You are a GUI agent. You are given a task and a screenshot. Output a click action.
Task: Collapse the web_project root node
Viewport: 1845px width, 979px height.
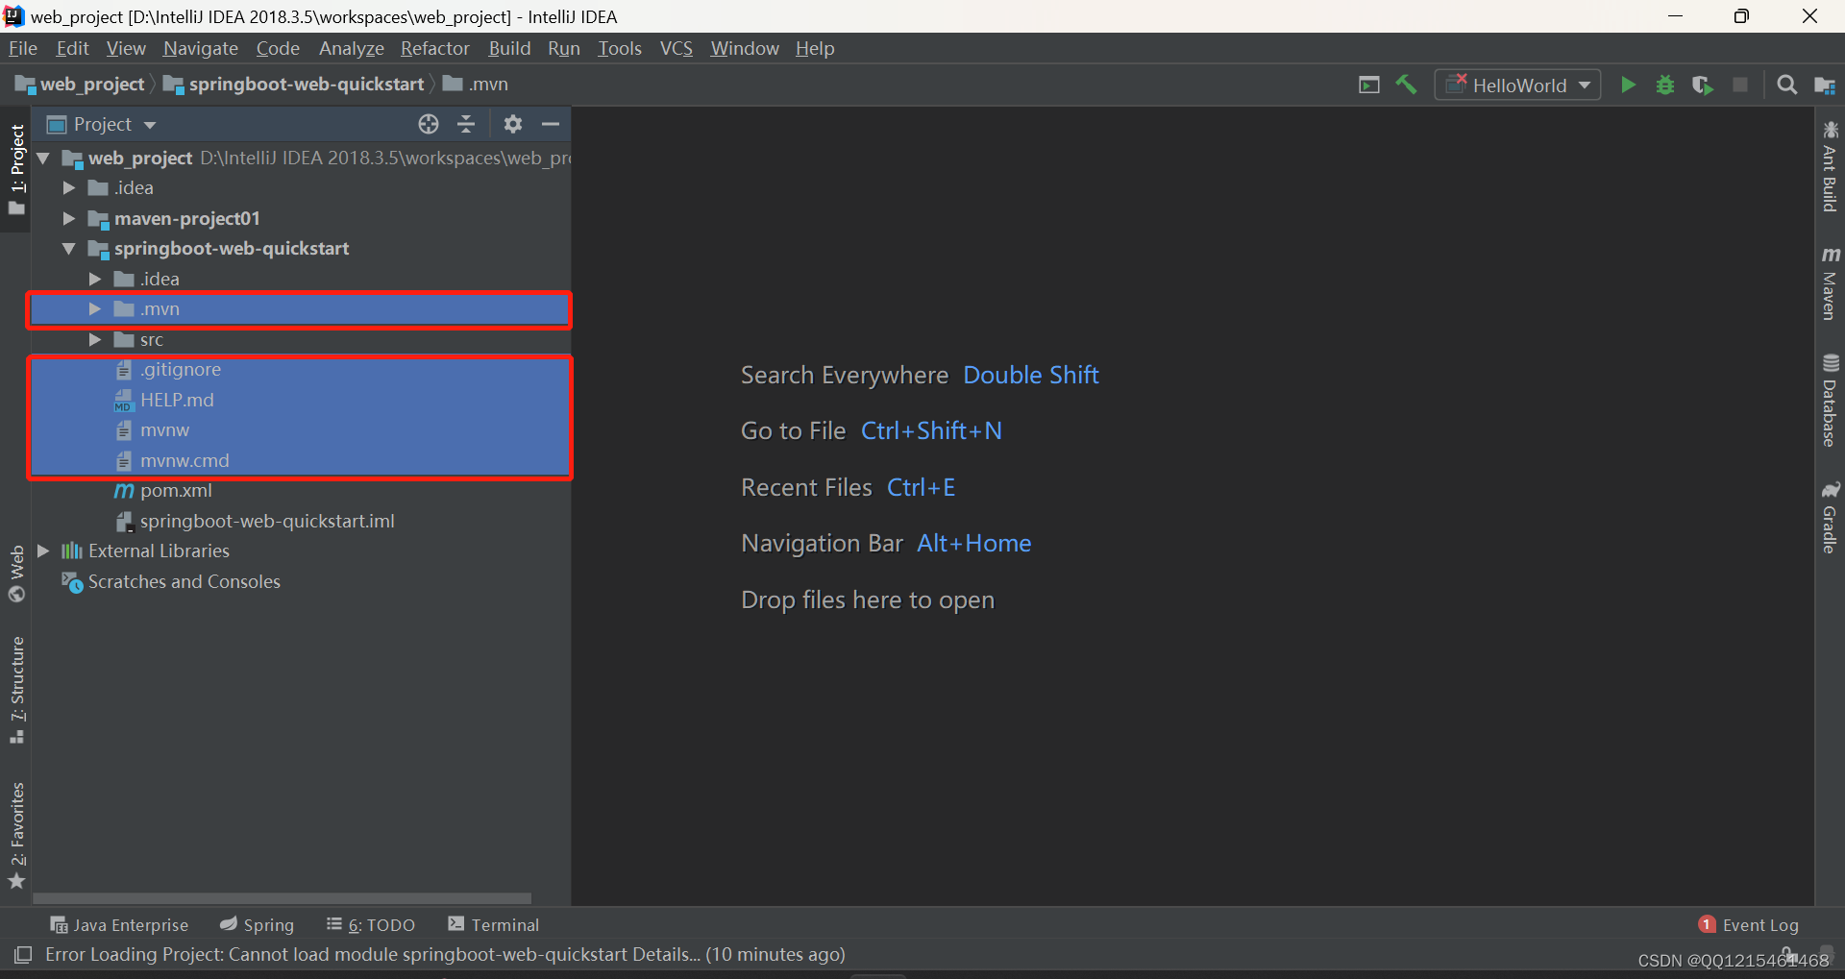click(x=43, y=158)
